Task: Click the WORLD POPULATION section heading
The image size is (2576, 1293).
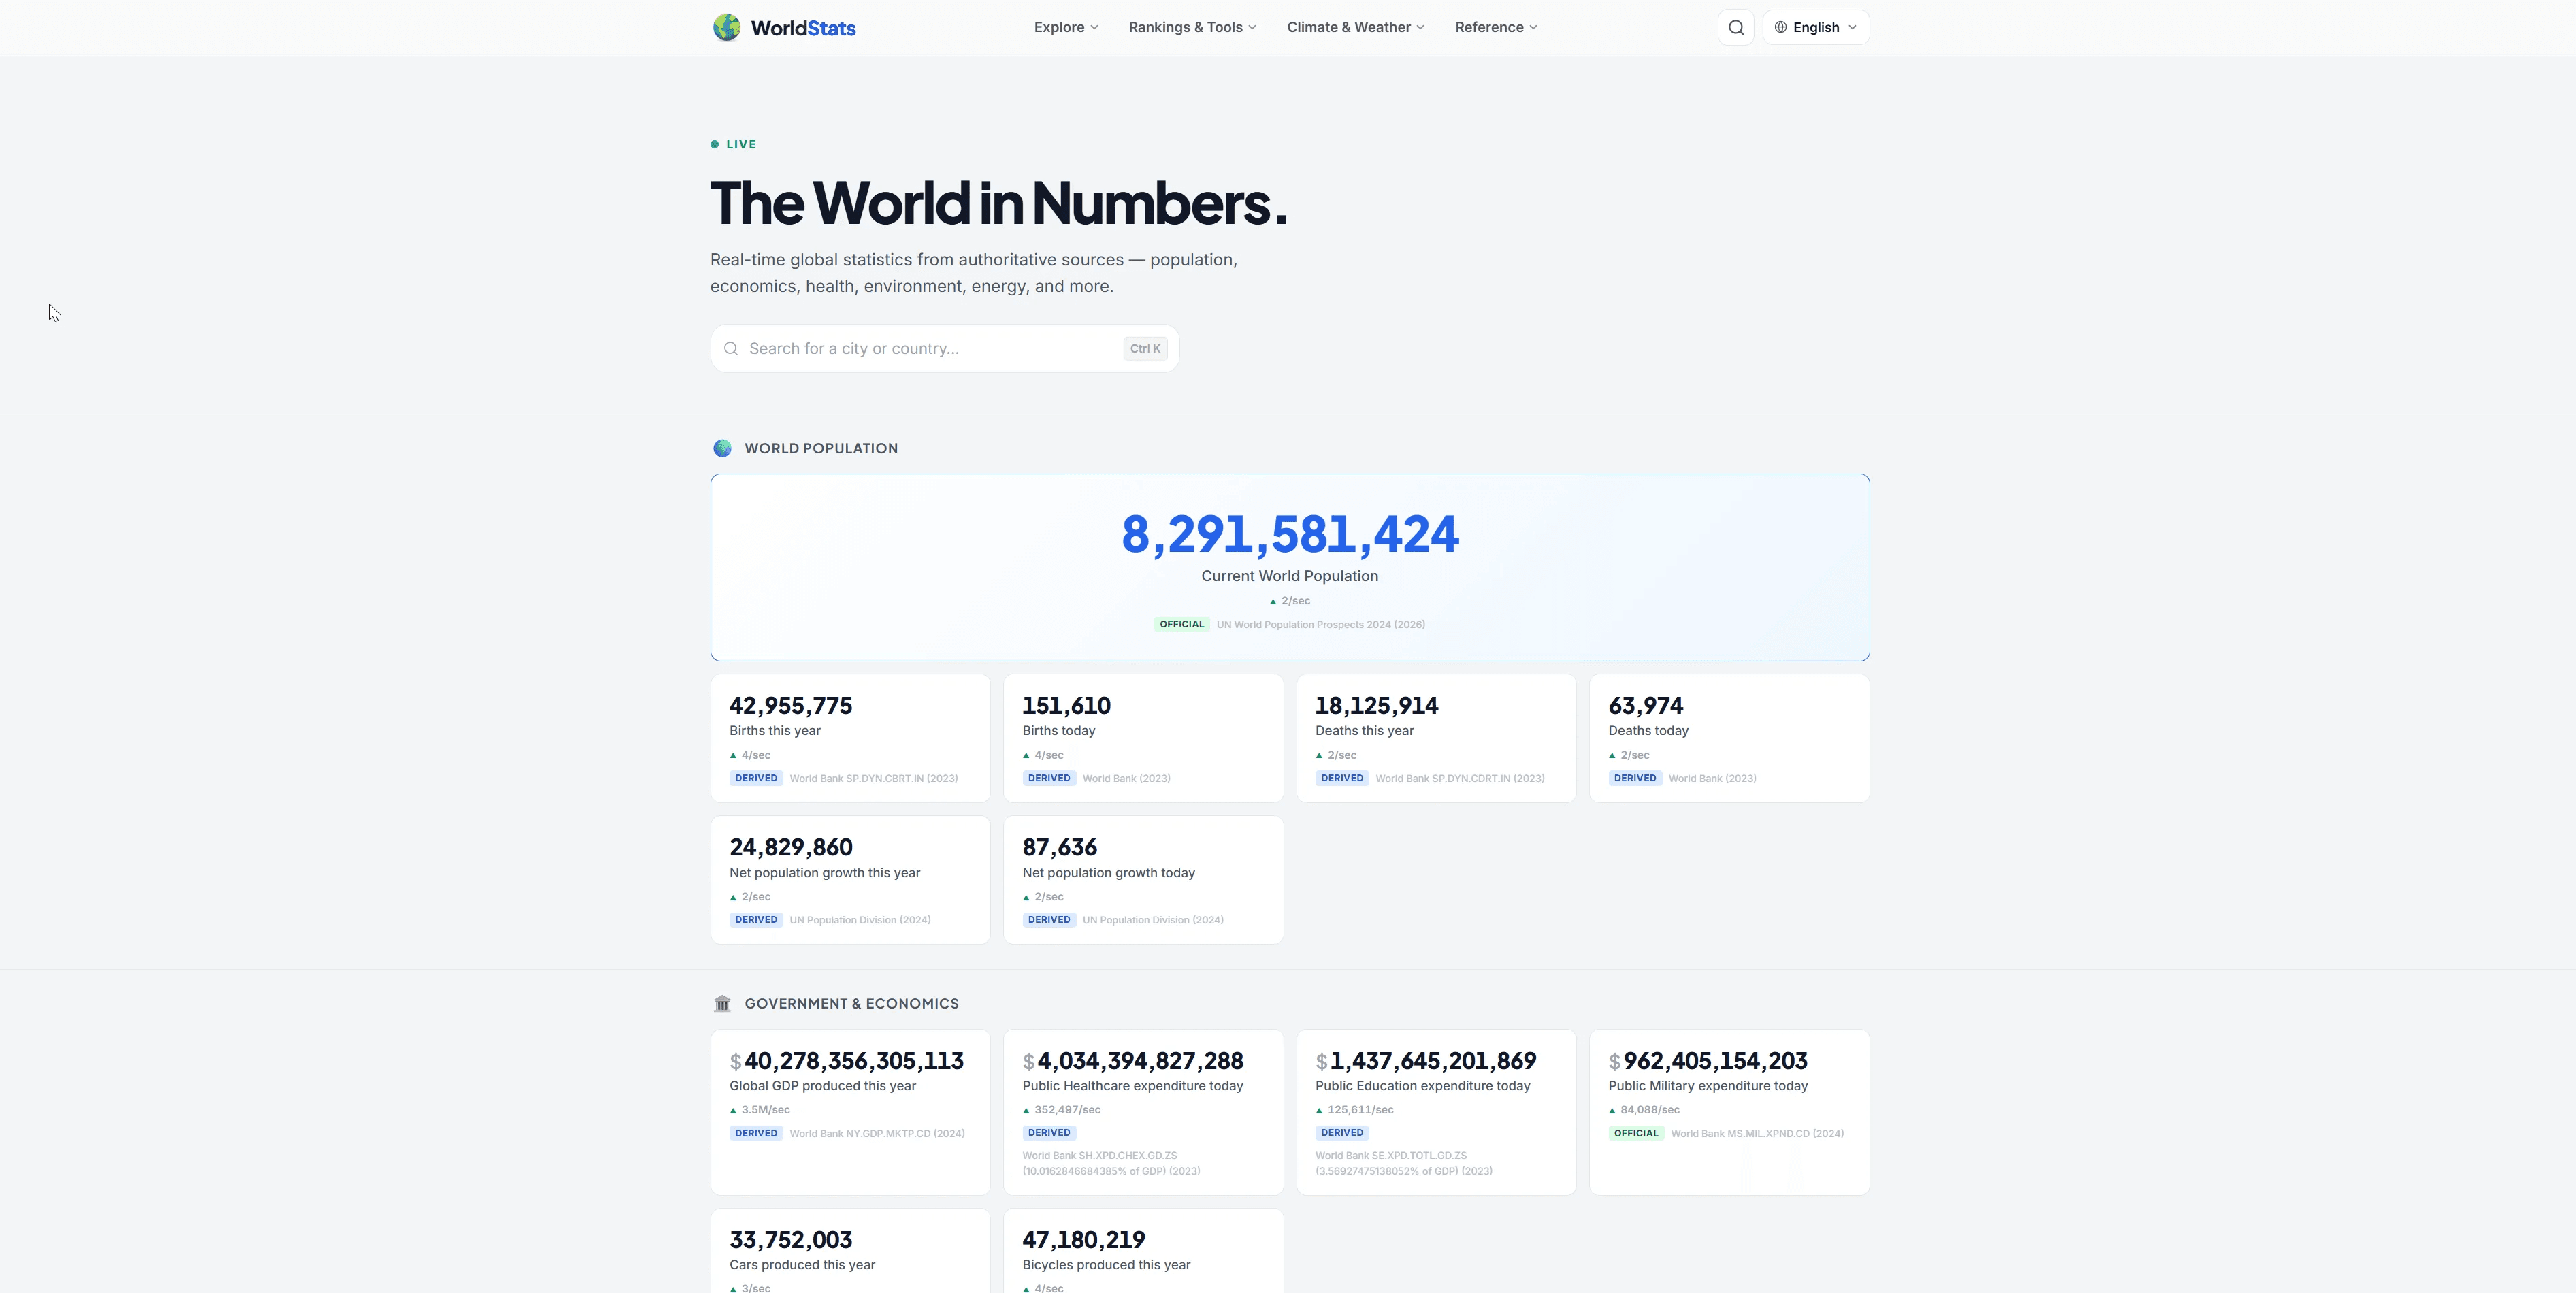Action: click(x=821, y=448)
